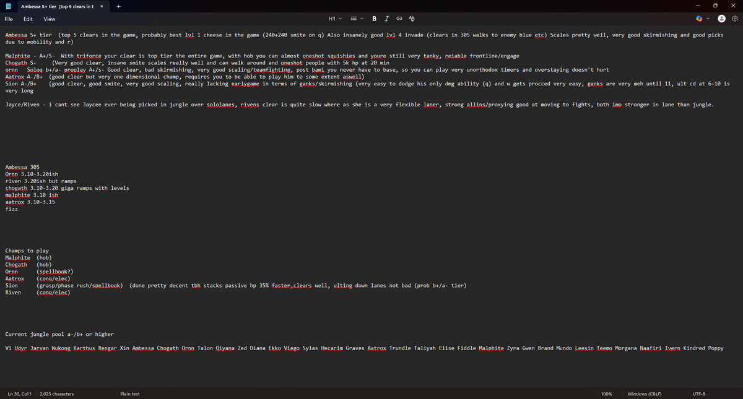Click 'Taliyah' in the jungle pool list
The image size is (743, 399).
click(425, 348)
